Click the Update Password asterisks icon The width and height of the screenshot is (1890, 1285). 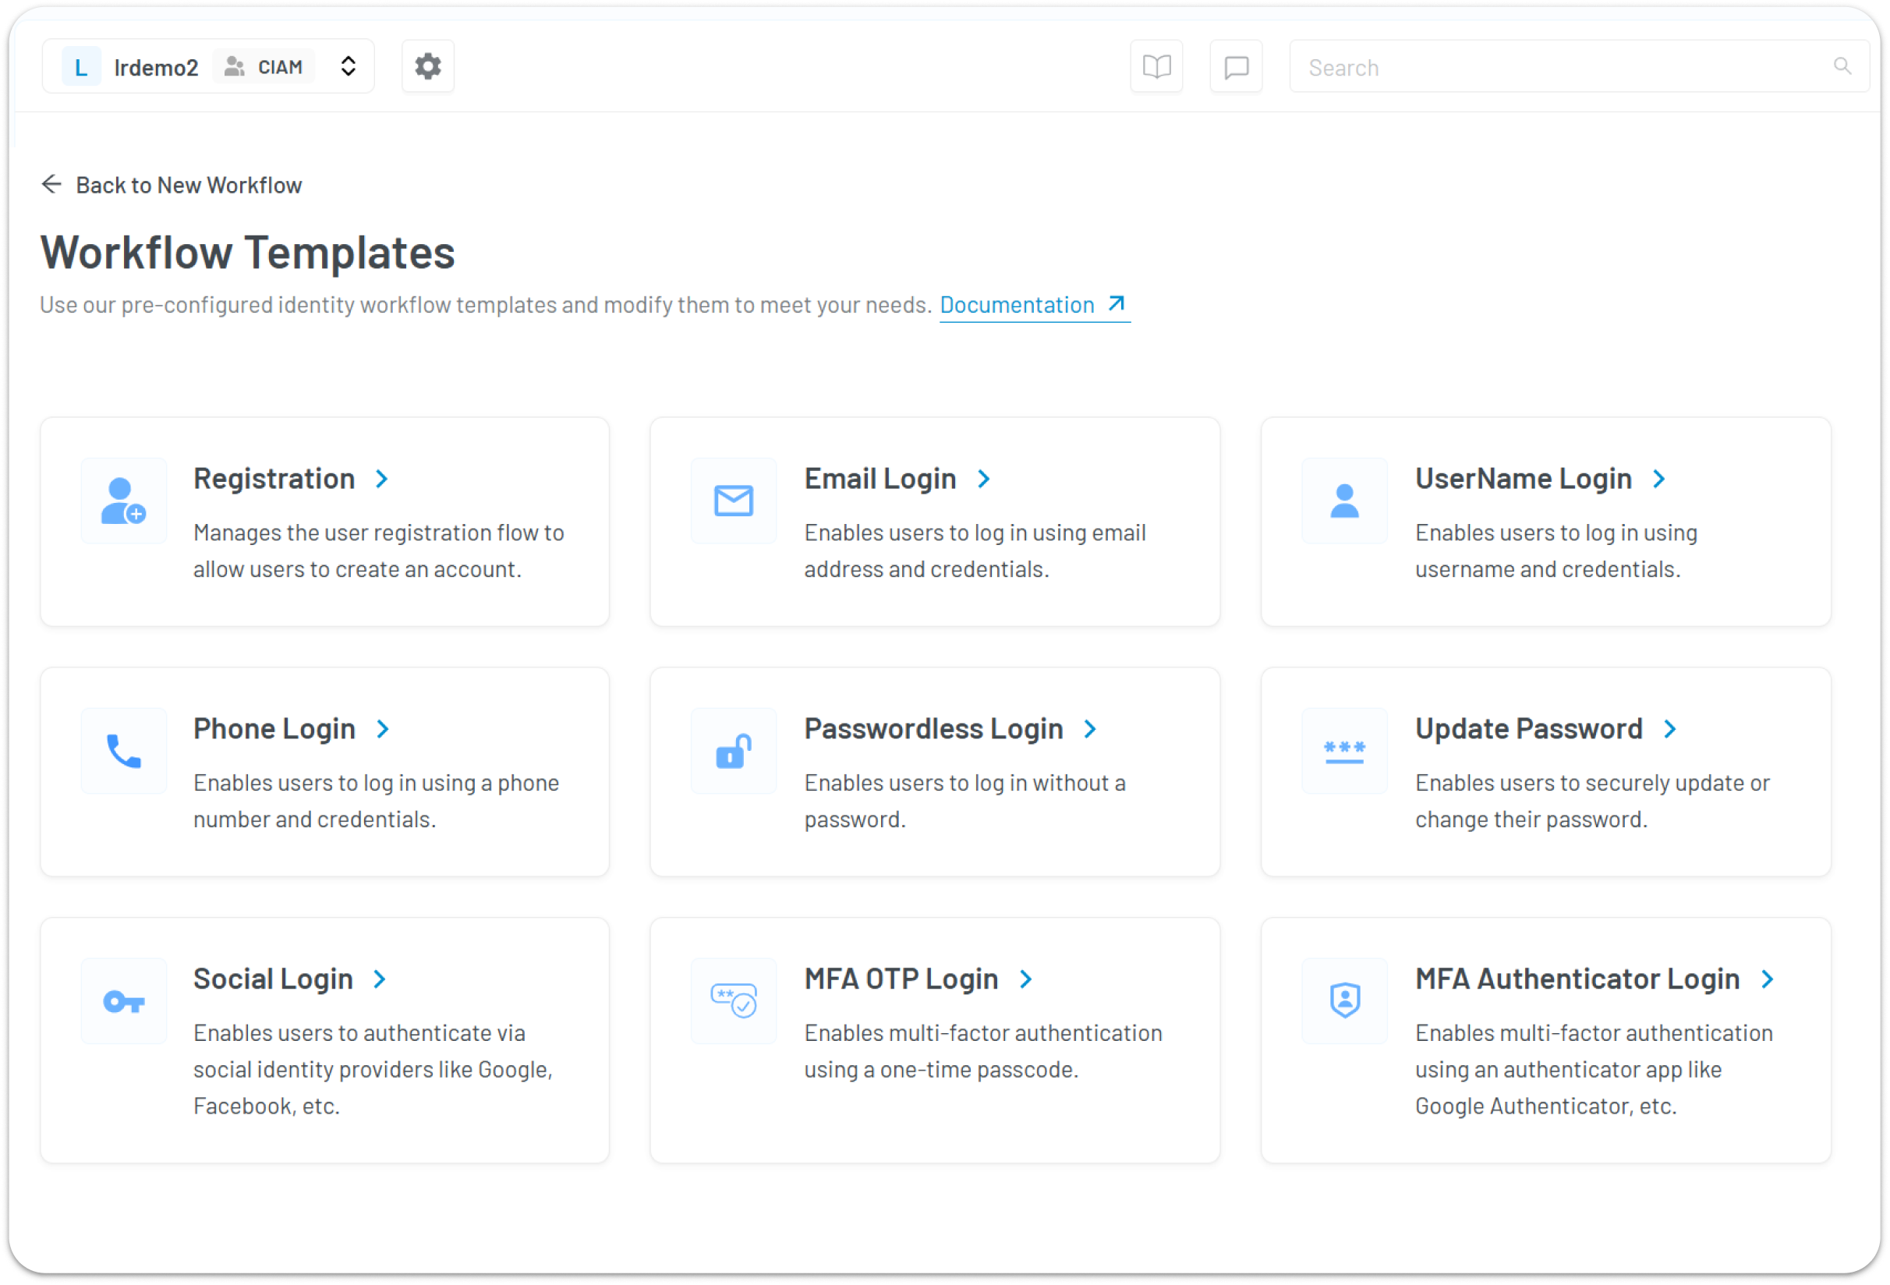click(x=1344, y=751)
